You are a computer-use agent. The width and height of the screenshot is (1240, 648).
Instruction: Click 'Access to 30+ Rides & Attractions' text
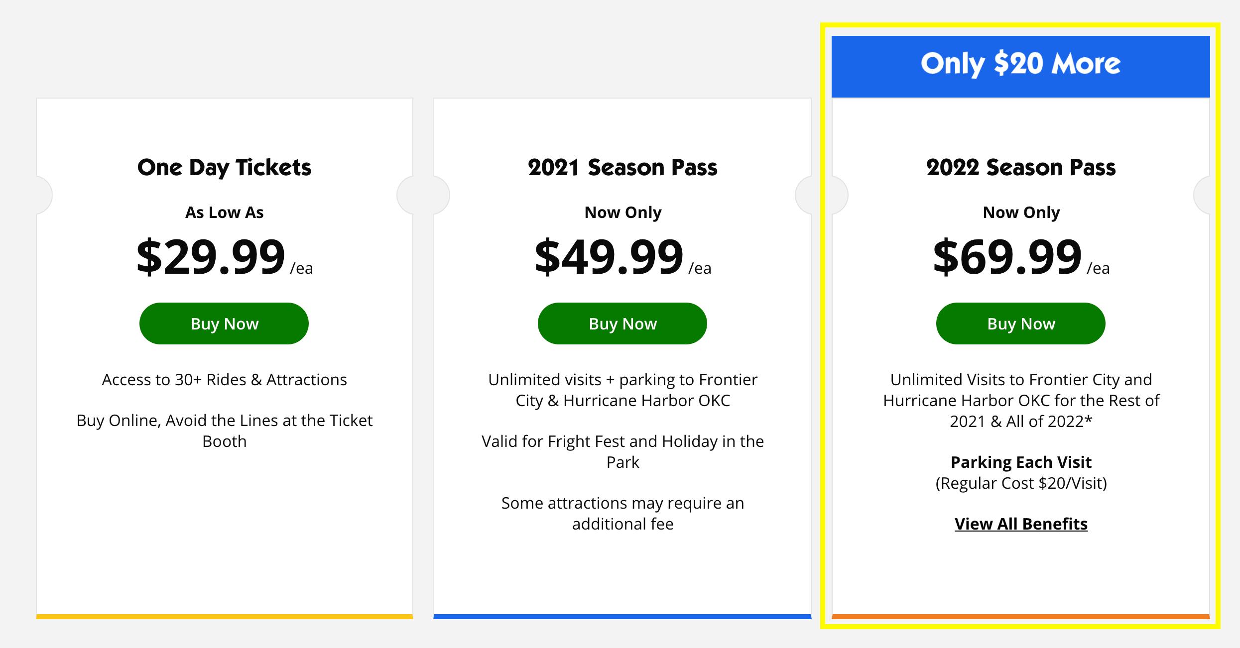click(x=224, y=380)
